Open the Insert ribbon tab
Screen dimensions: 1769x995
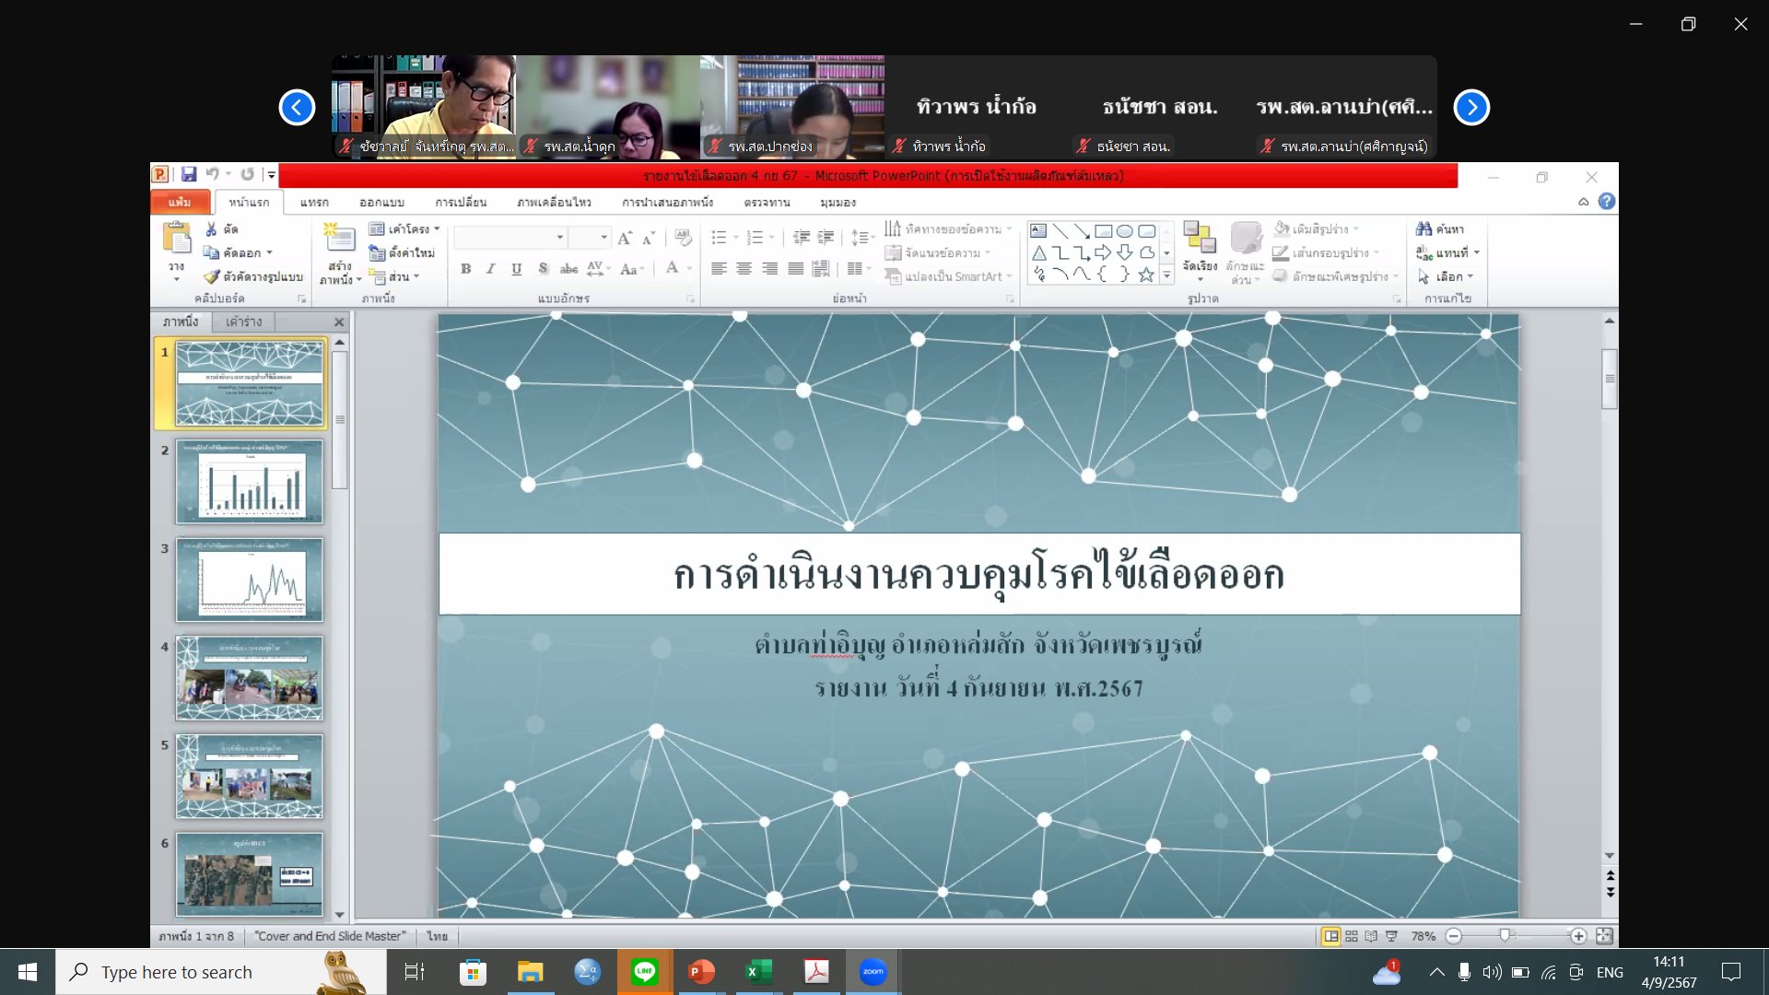coord(313,202)
